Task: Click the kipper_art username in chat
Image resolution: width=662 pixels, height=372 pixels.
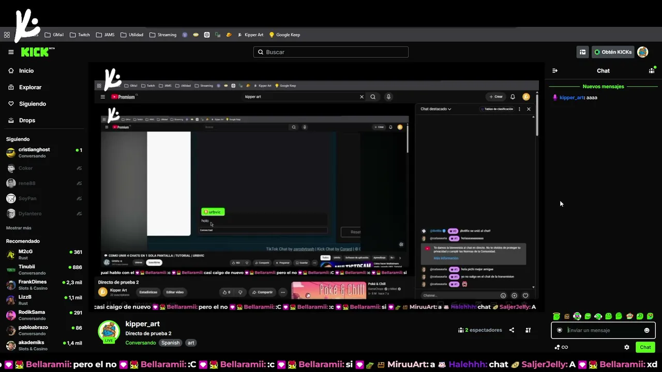Action: tap(571, 97)
